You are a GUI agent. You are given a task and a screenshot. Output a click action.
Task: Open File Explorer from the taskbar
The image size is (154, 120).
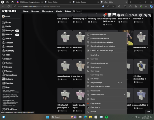tap(91, 117)
